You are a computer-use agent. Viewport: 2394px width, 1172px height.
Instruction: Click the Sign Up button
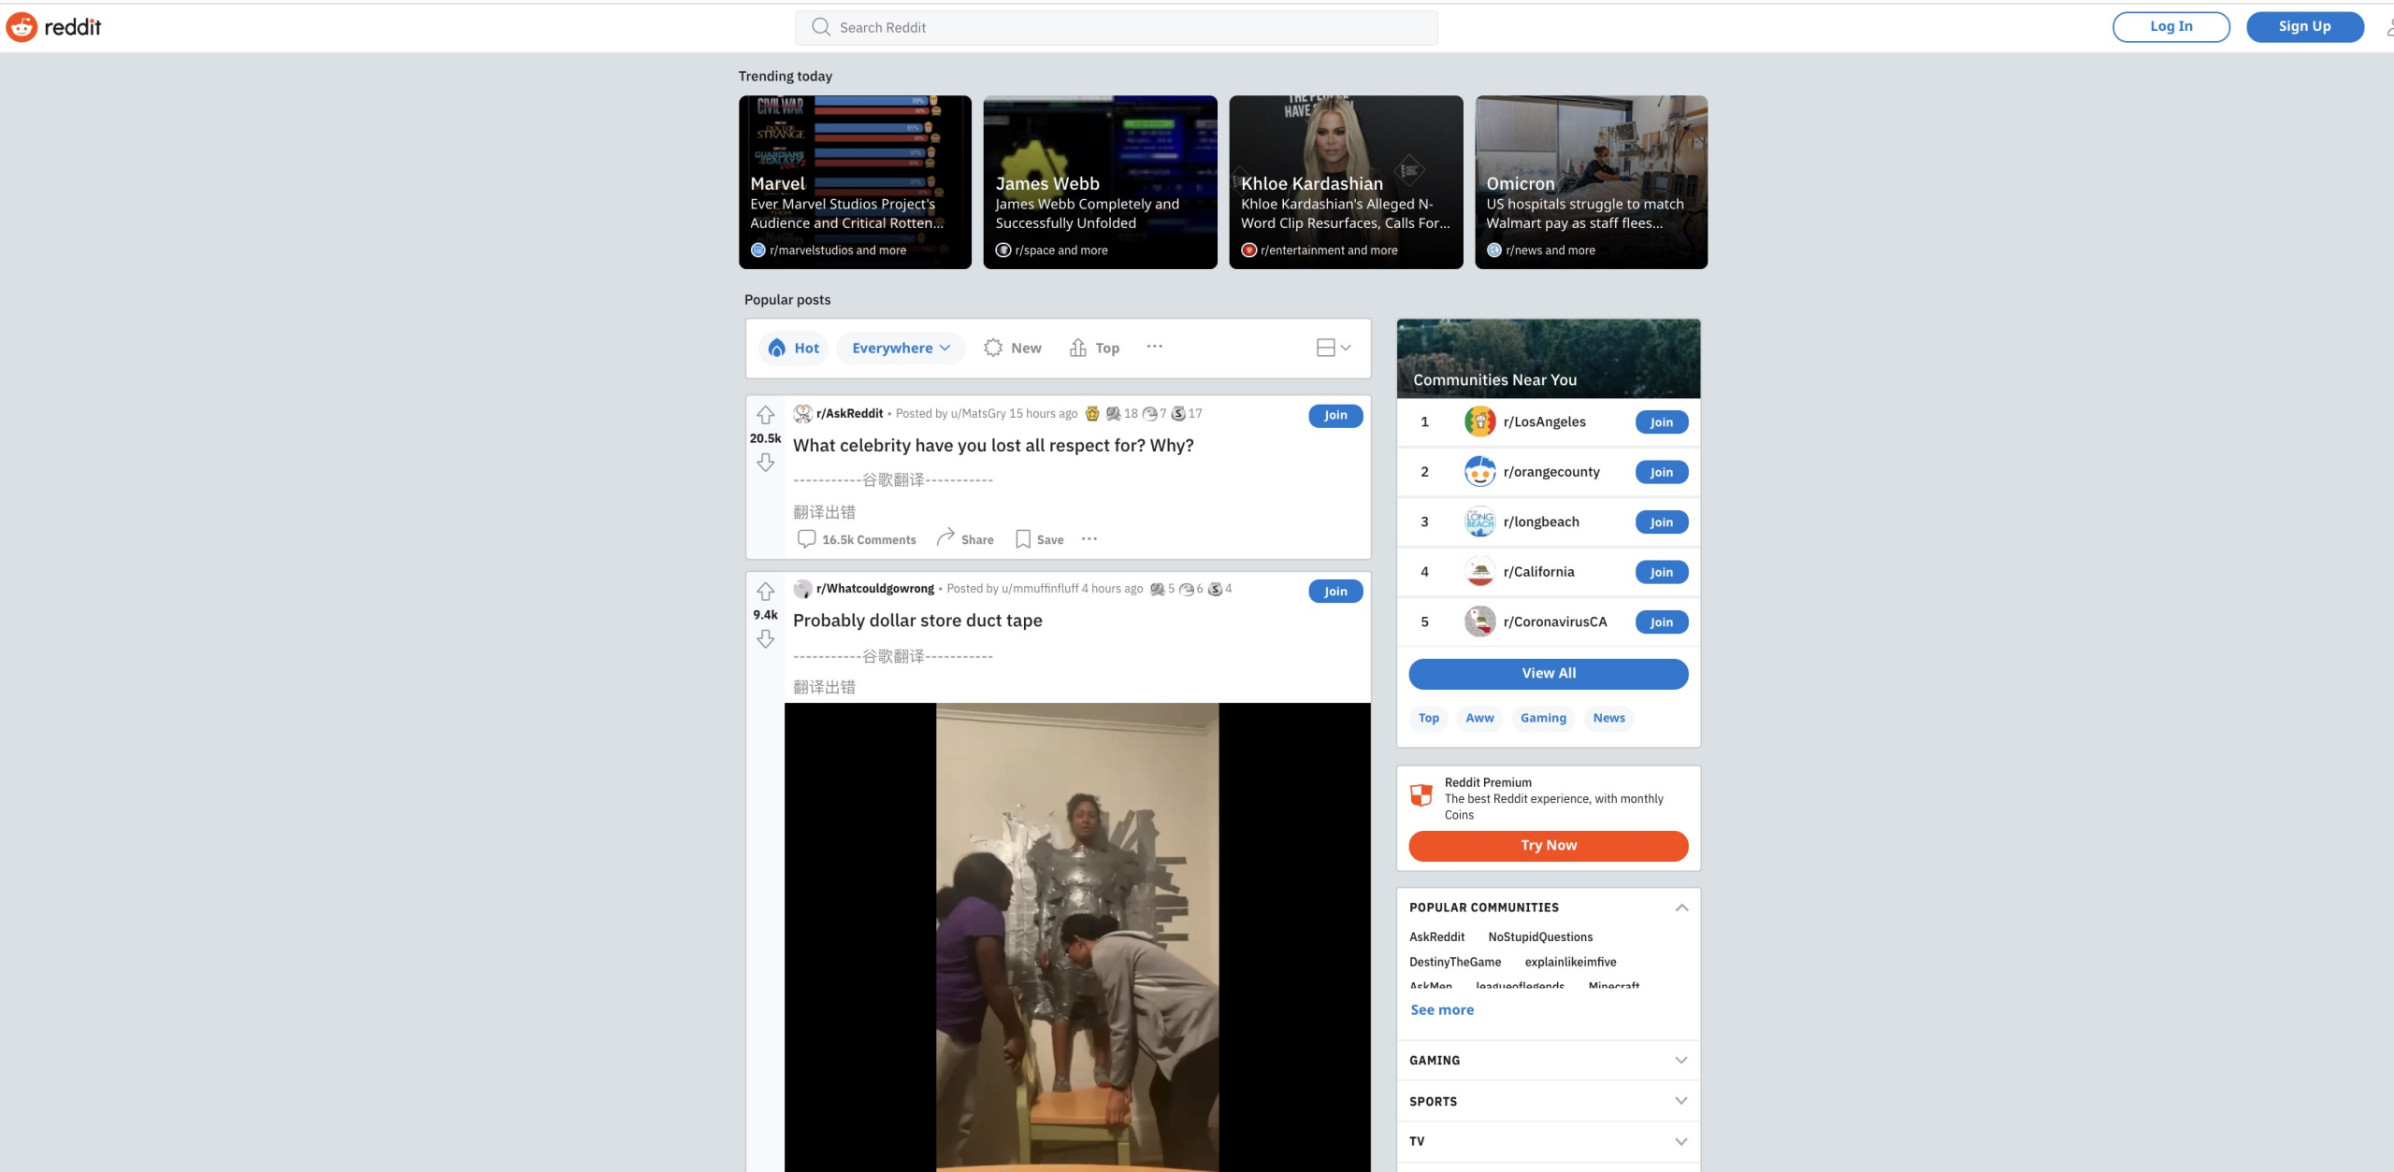(x=2304, y=27)
